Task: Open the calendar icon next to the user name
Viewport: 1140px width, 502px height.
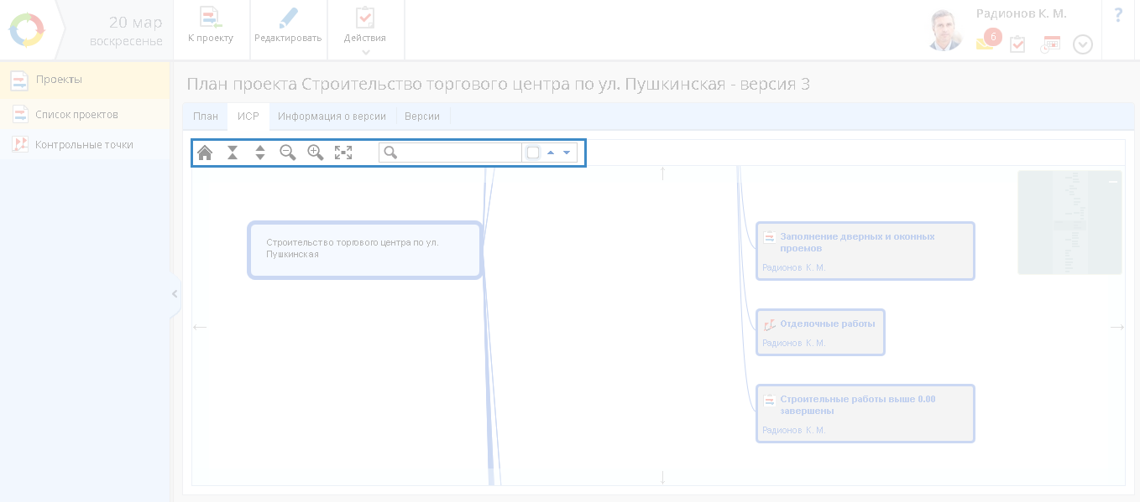Action: coord(1050,44)
